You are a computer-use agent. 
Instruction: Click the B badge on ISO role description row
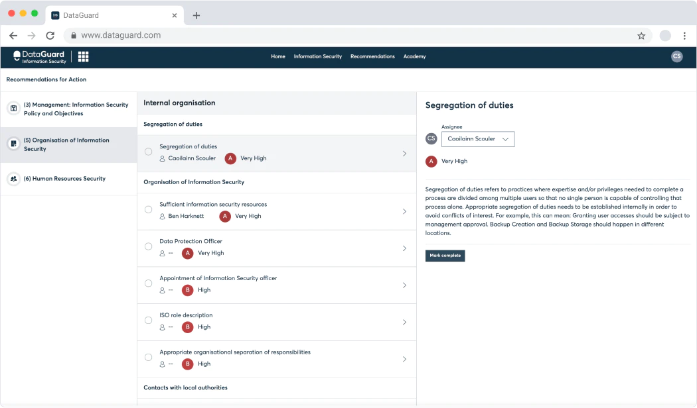pos(188,327)
